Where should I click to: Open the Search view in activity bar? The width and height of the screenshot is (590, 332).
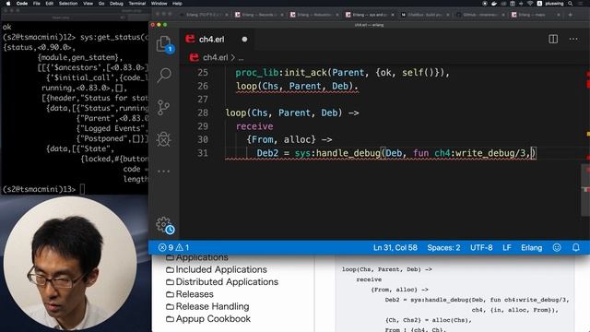[164, 76]
